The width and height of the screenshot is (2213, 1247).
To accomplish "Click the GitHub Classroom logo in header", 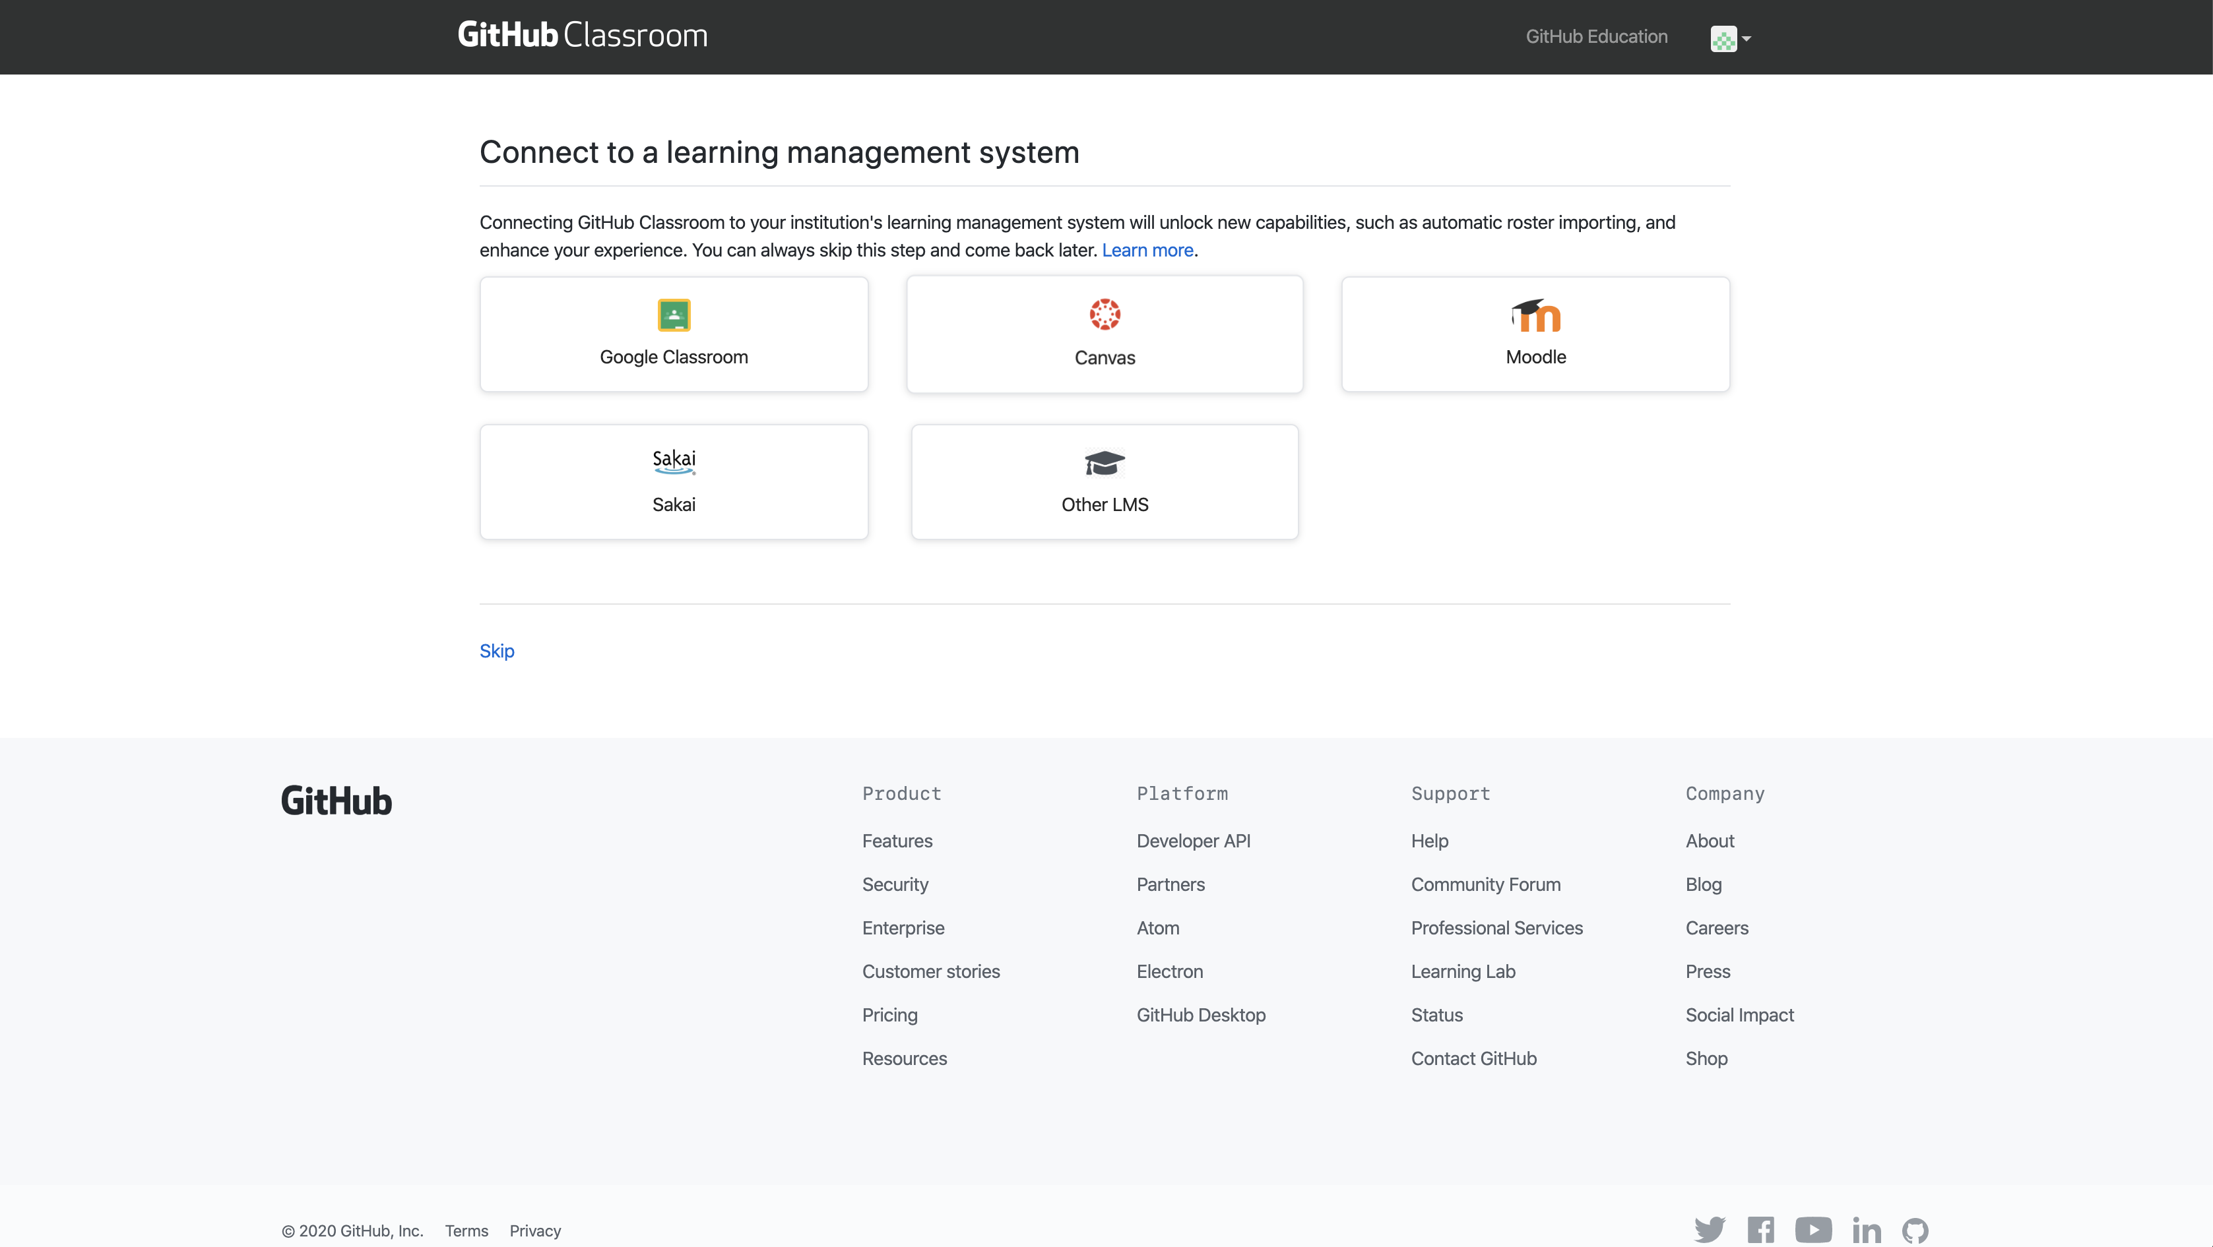I will click(x=583, y=35).
